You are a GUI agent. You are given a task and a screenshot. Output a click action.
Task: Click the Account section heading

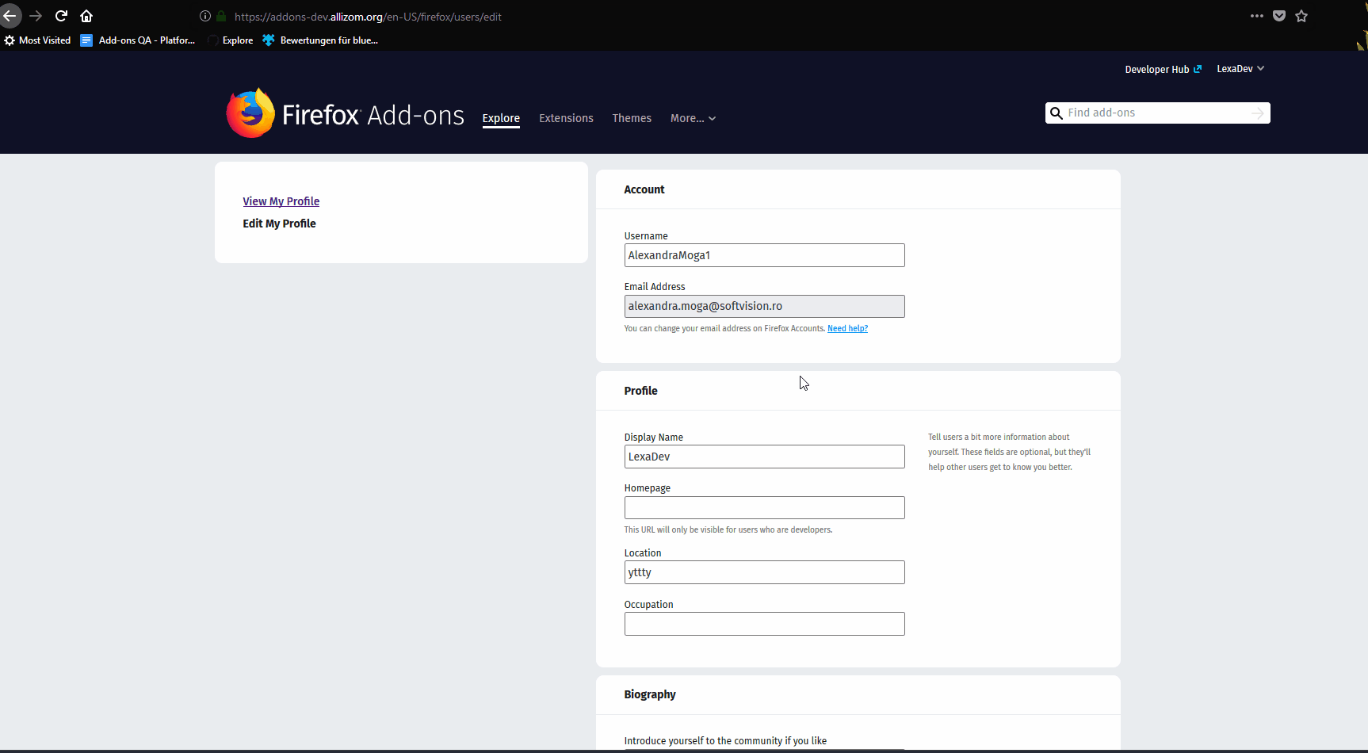coord(644,189)
